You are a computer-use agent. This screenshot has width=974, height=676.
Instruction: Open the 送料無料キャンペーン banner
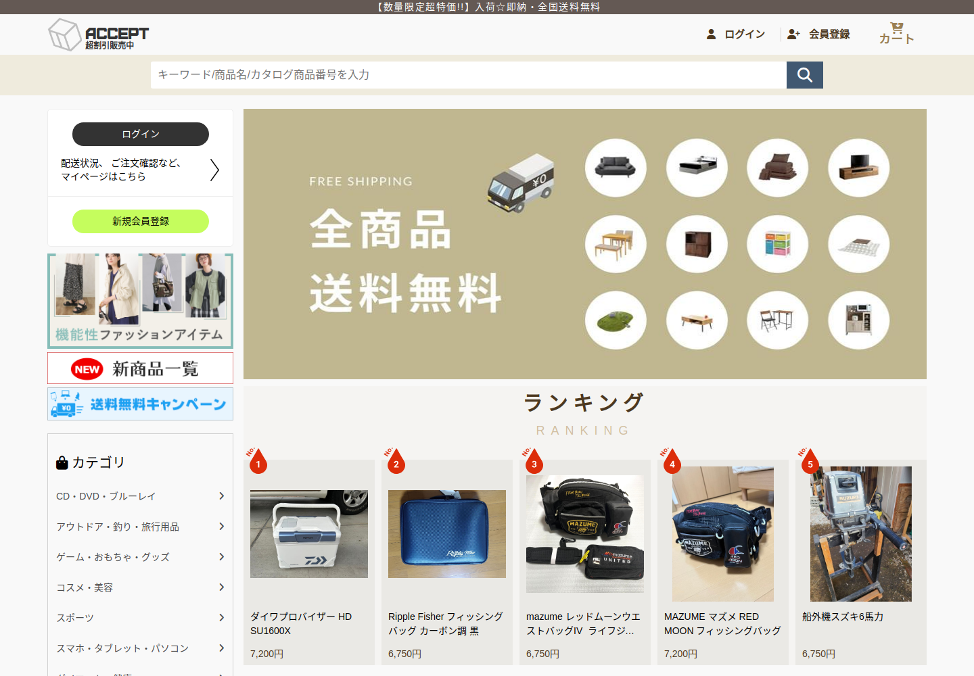click(x=140, y=404)
